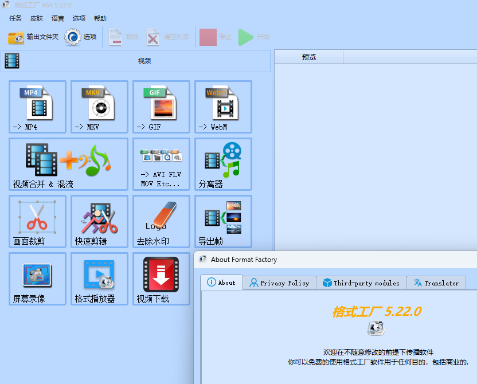Click the red 停止 stop button
The image size is (477, 384).
coord(216,37)
